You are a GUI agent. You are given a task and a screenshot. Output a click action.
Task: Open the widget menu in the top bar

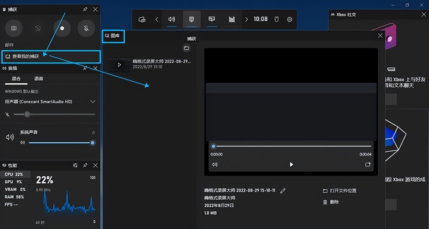pos(142,19)
